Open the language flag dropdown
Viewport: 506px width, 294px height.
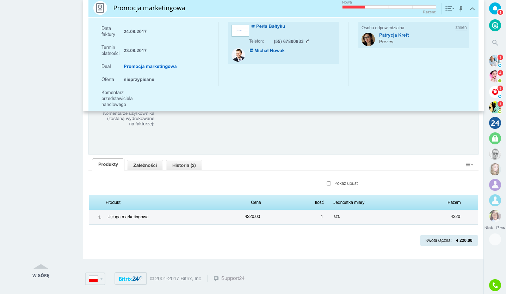[95, 279]
